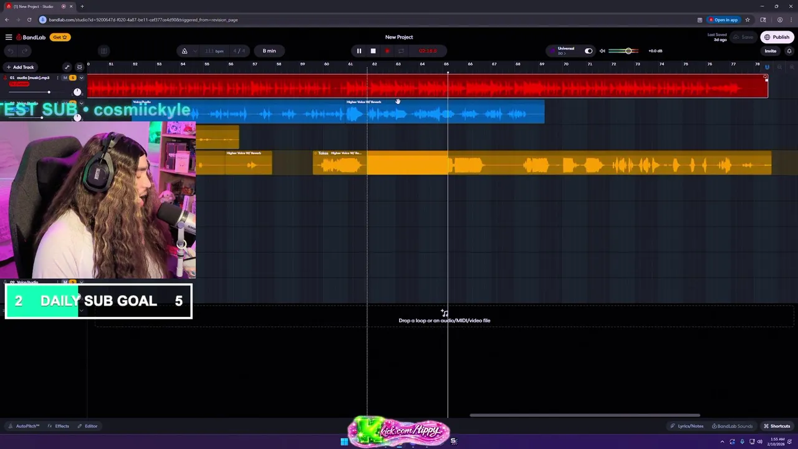Redo the last action
The height and width of the screenshot is (449, 798).
coord(25,51)
